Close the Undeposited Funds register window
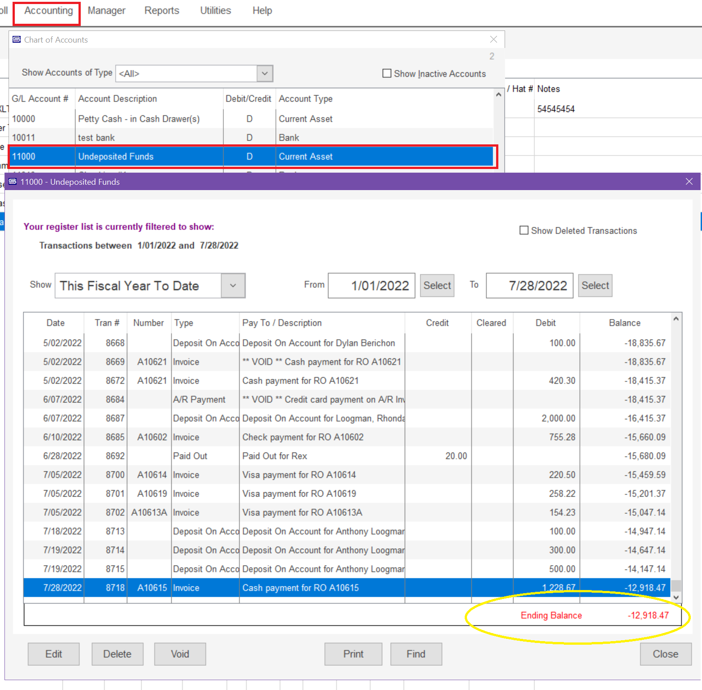702x690 pixels. pyautogui.click(x=689, y=182)
